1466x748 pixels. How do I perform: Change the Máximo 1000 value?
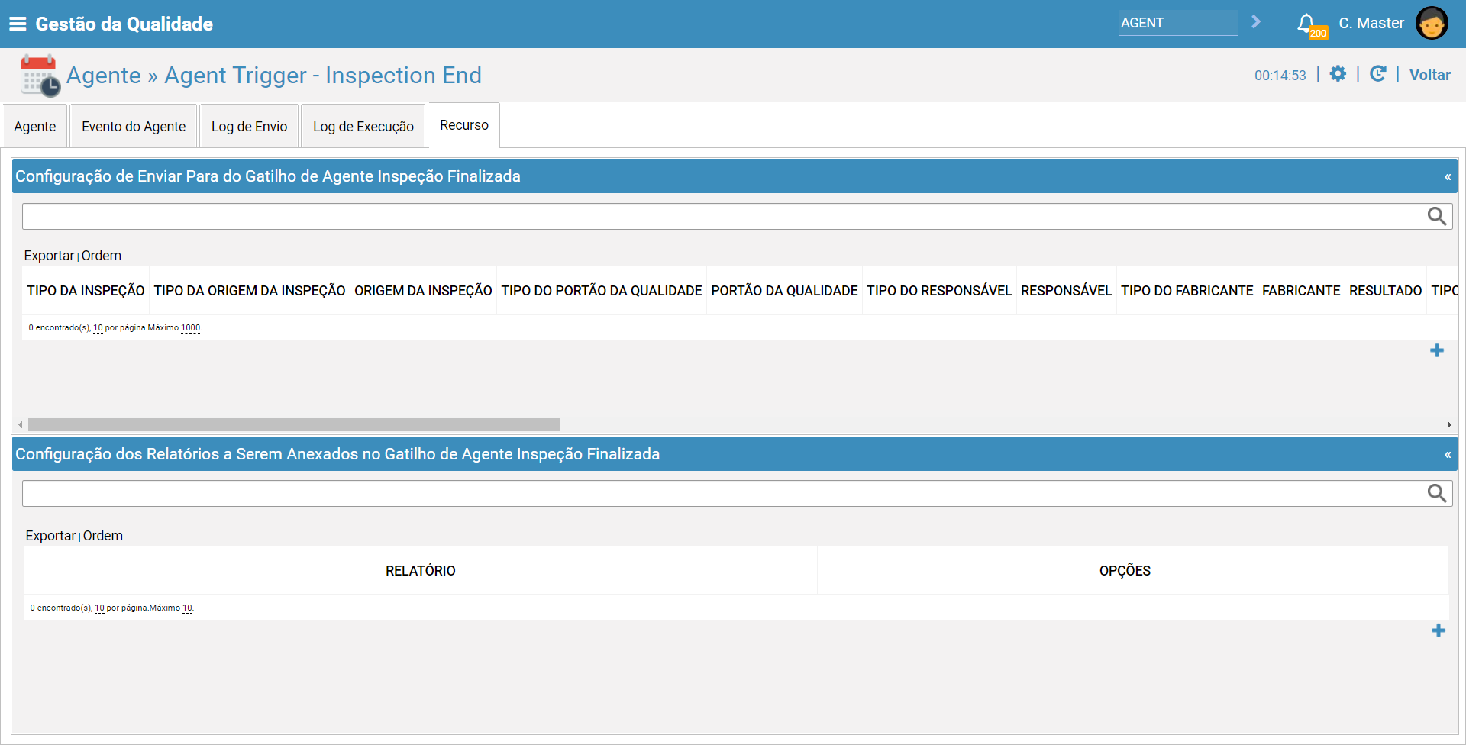click(x=191, y=327)
